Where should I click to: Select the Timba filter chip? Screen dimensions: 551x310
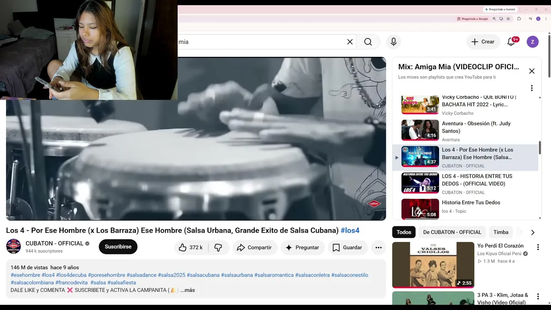[x=501, y=232]
